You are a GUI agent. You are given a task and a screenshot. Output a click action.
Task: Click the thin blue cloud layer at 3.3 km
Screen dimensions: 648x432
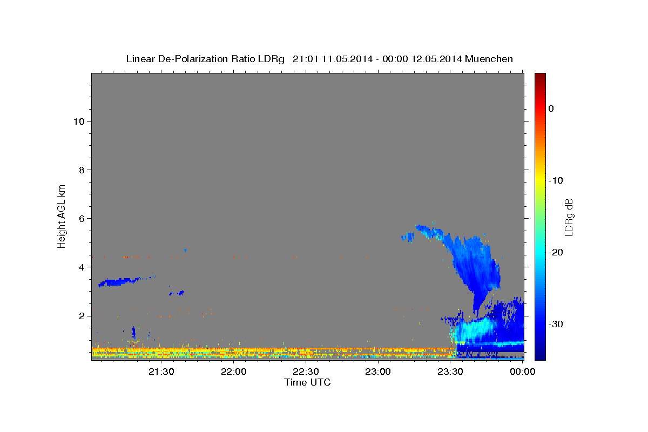(x=118, y=282)
